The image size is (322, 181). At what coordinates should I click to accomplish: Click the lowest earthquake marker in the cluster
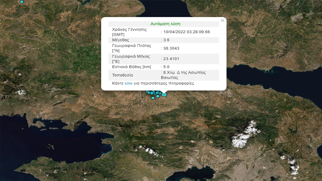point(153,98)
